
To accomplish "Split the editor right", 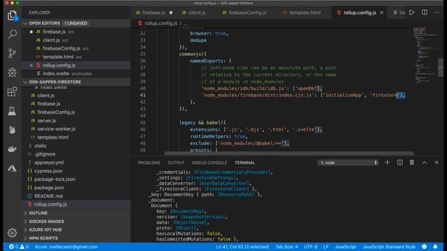I will coord(425,13).
